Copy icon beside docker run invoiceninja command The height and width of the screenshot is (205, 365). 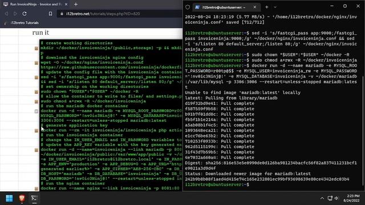click(x=36, y=150)
